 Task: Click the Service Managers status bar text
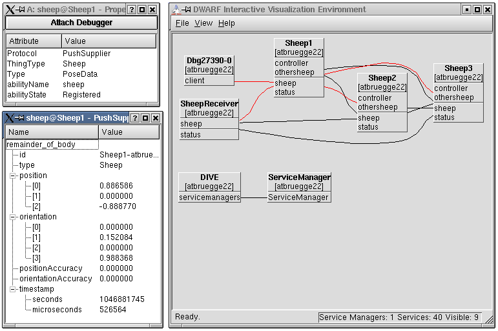coord(399,317)
